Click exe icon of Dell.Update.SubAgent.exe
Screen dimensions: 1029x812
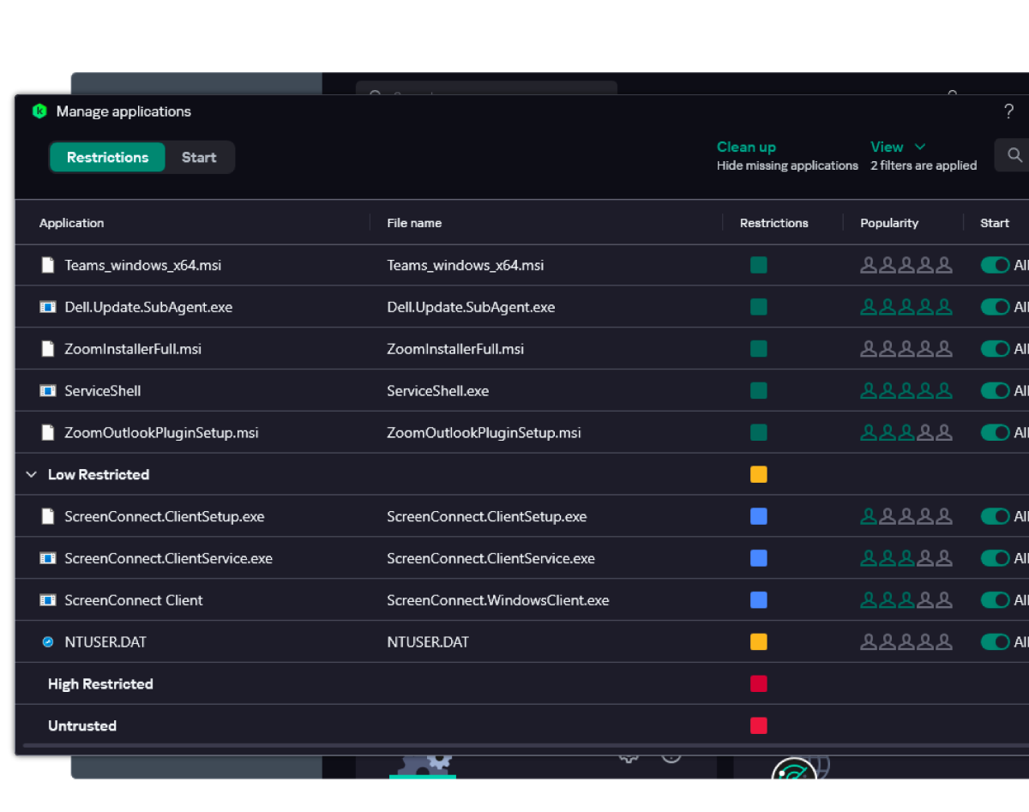pos(48,307)
